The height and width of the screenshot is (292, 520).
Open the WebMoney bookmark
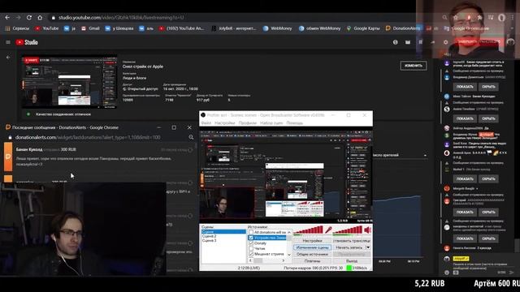point(278,28)
